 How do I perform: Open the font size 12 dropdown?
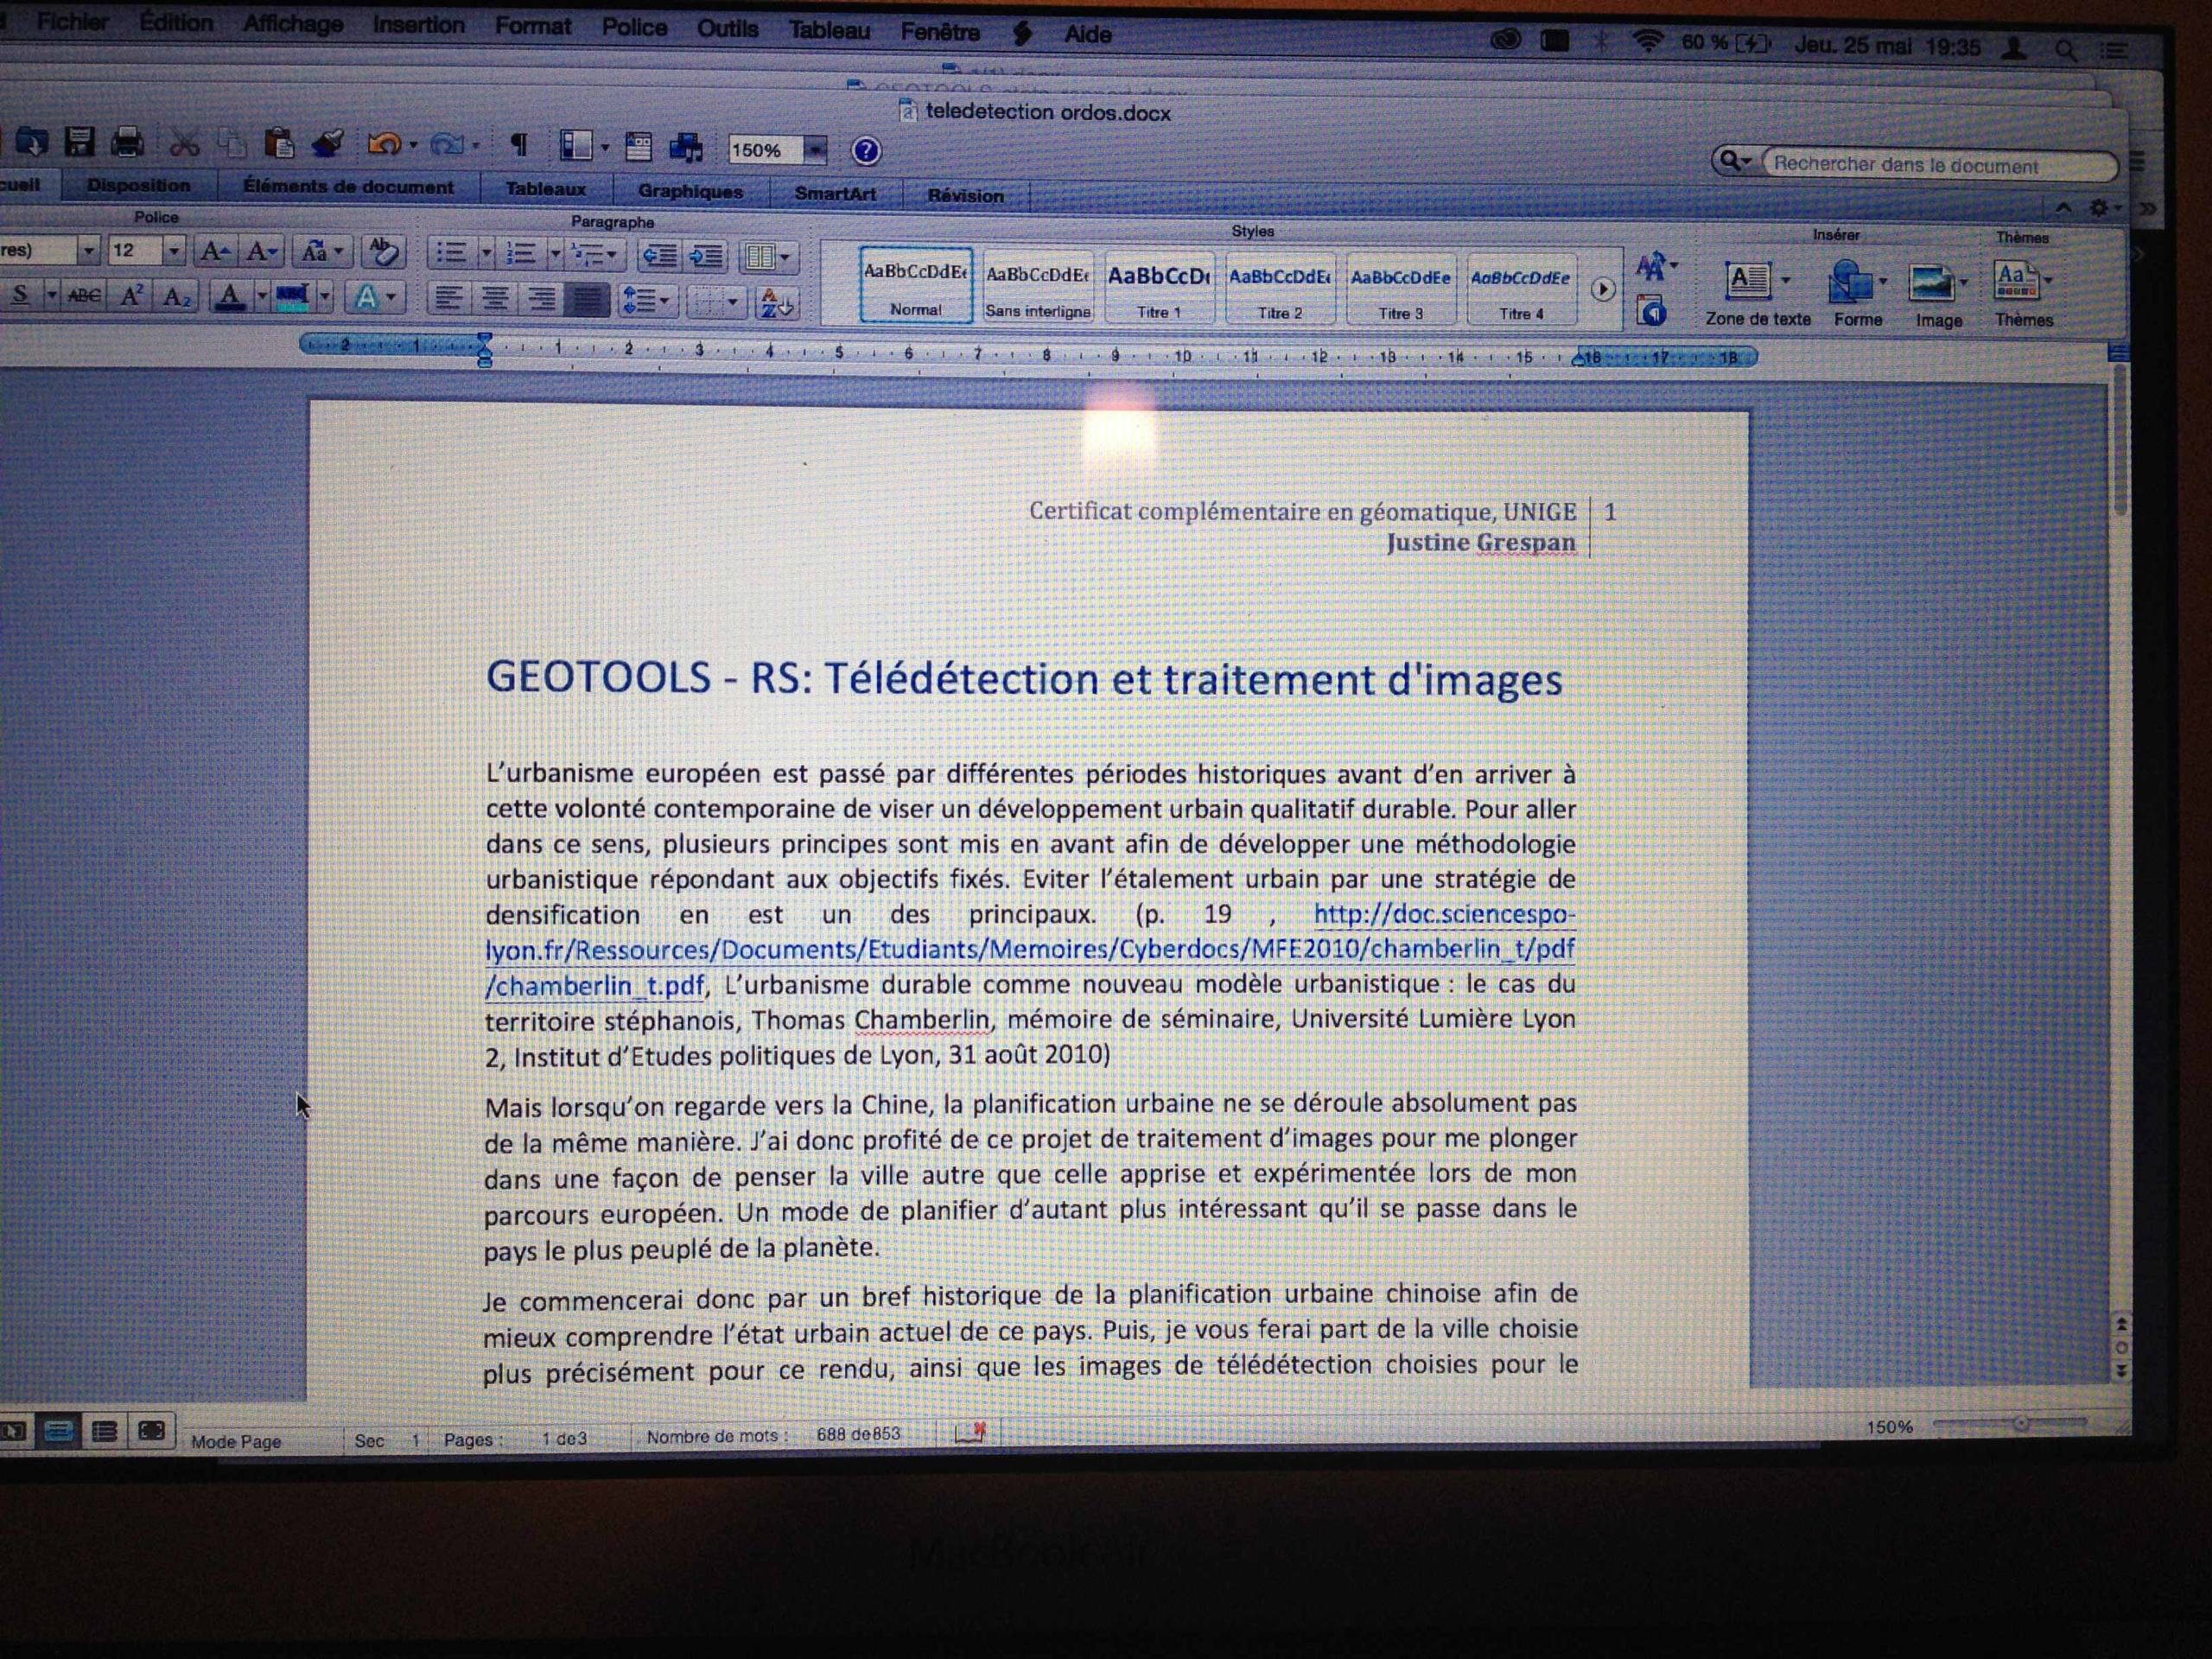click(x=174, y=251)
